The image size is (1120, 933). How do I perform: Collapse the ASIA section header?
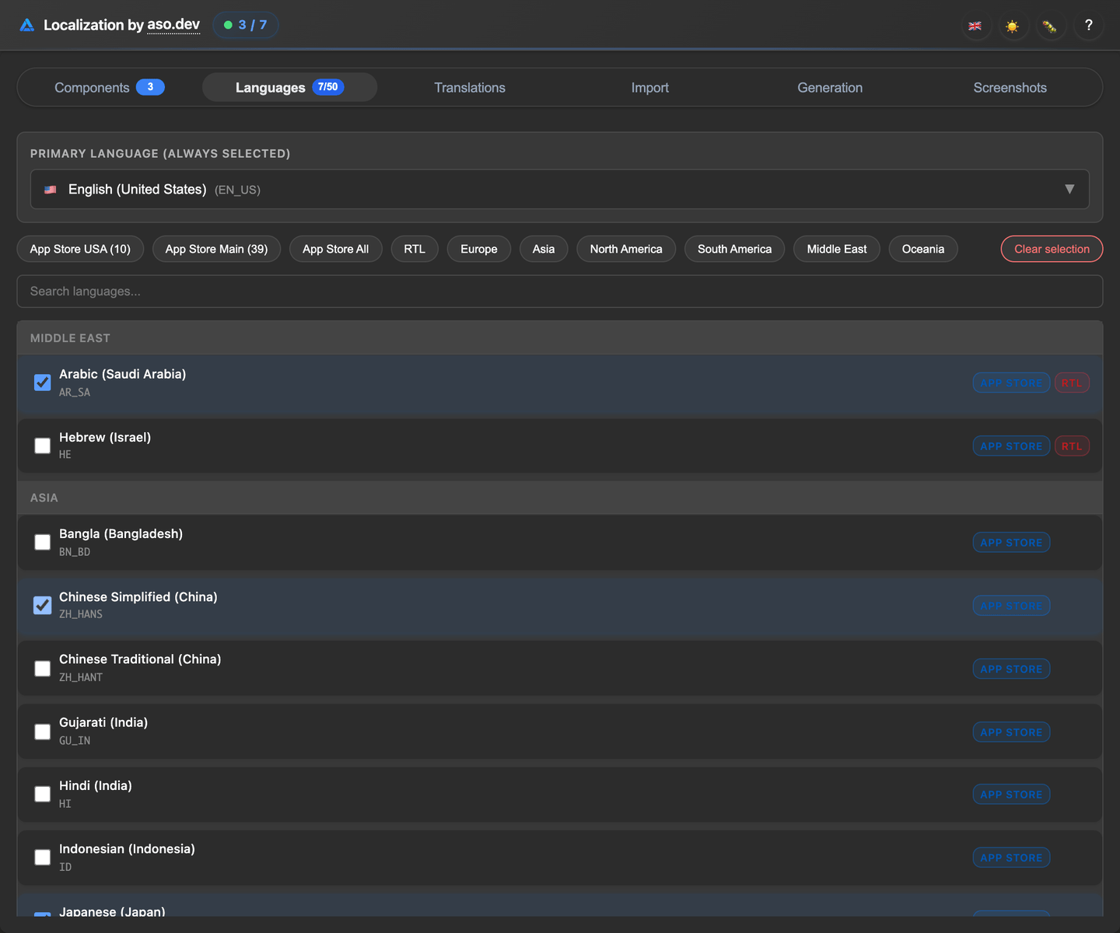click(x=560, y=498)
